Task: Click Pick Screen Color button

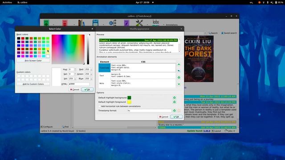Action: [x=33, y=60]
